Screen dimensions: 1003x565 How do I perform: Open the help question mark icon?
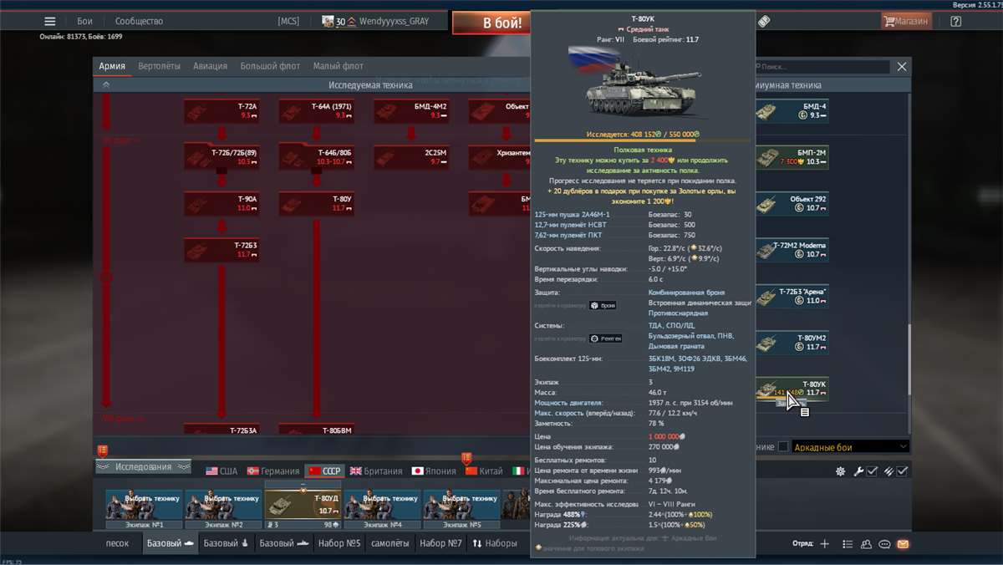[955, 21]
